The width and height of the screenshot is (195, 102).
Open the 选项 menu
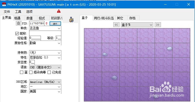29,11
